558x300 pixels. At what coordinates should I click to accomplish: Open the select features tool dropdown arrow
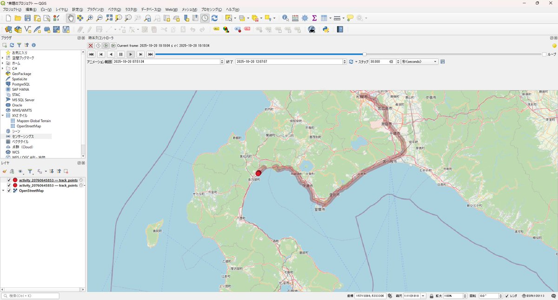point(235,18)
